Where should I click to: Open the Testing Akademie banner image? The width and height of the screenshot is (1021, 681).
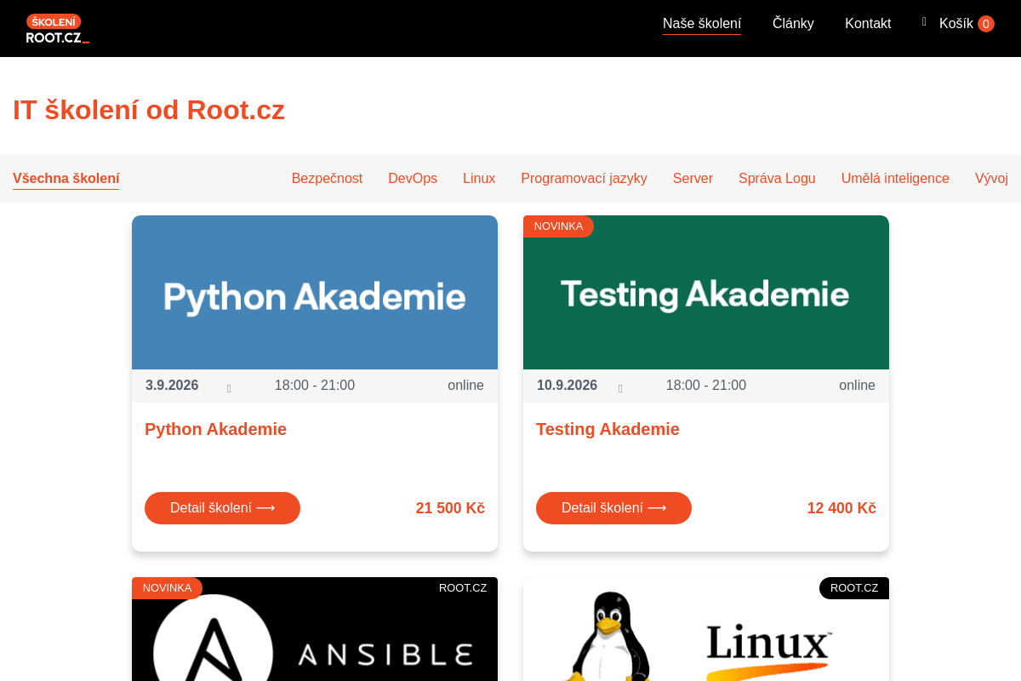pos(706,292)
